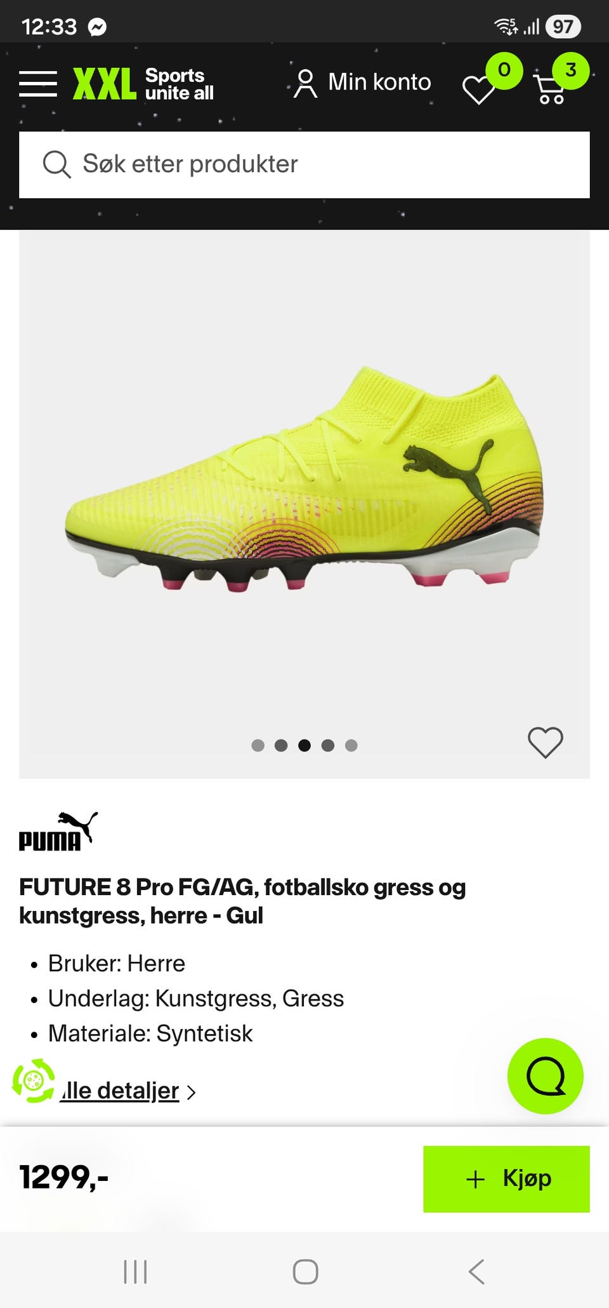Add product to favorites with heart toggle

coord(546,742)
